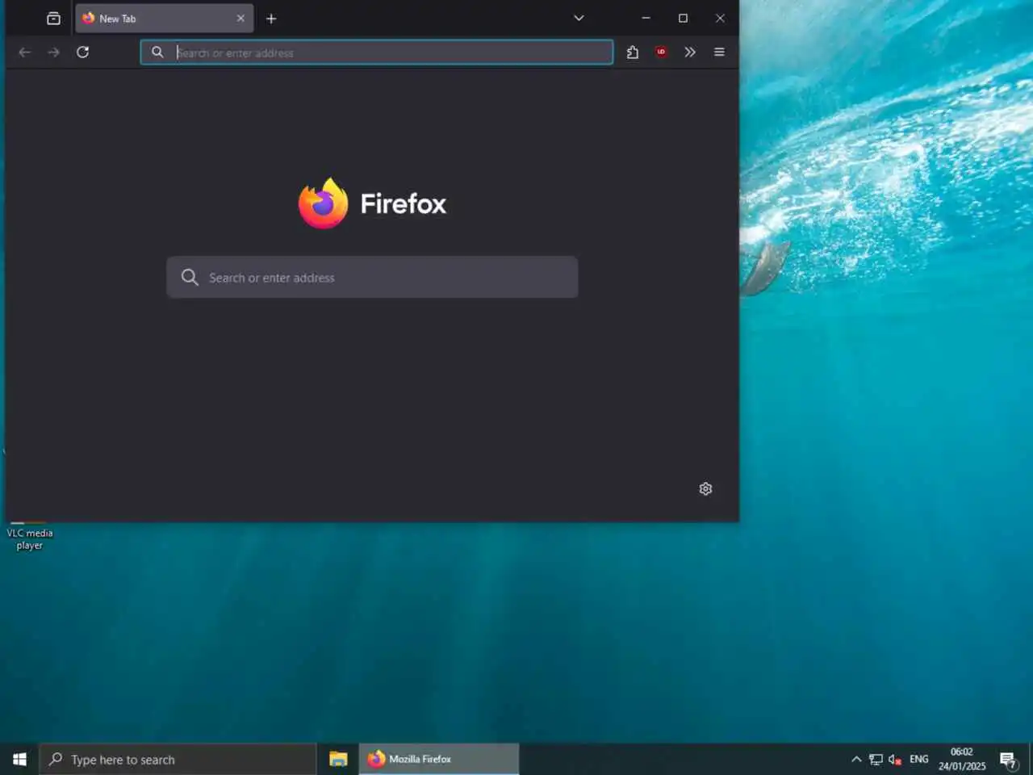Viewport: 1033px width, 775px height.
Task: Click the page's Search or enter address box
Action: (x=372, y=278)
